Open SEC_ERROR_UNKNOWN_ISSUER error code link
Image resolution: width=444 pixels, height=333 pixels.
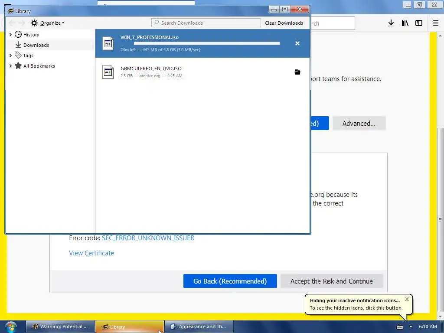coord(148,238)
